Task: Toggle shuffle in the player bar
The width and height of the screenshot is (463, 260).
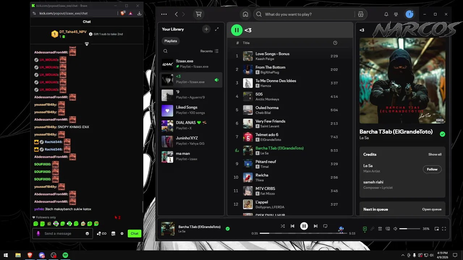Action: click(x=283, y=226)
